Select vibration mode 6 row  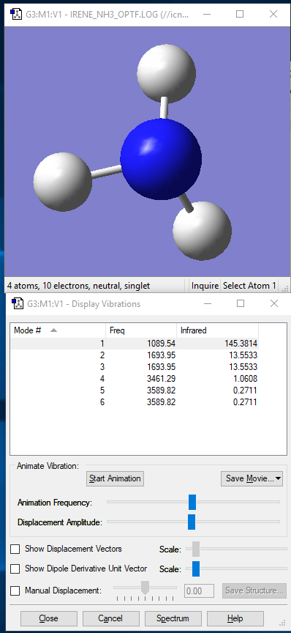pos(135,402)
